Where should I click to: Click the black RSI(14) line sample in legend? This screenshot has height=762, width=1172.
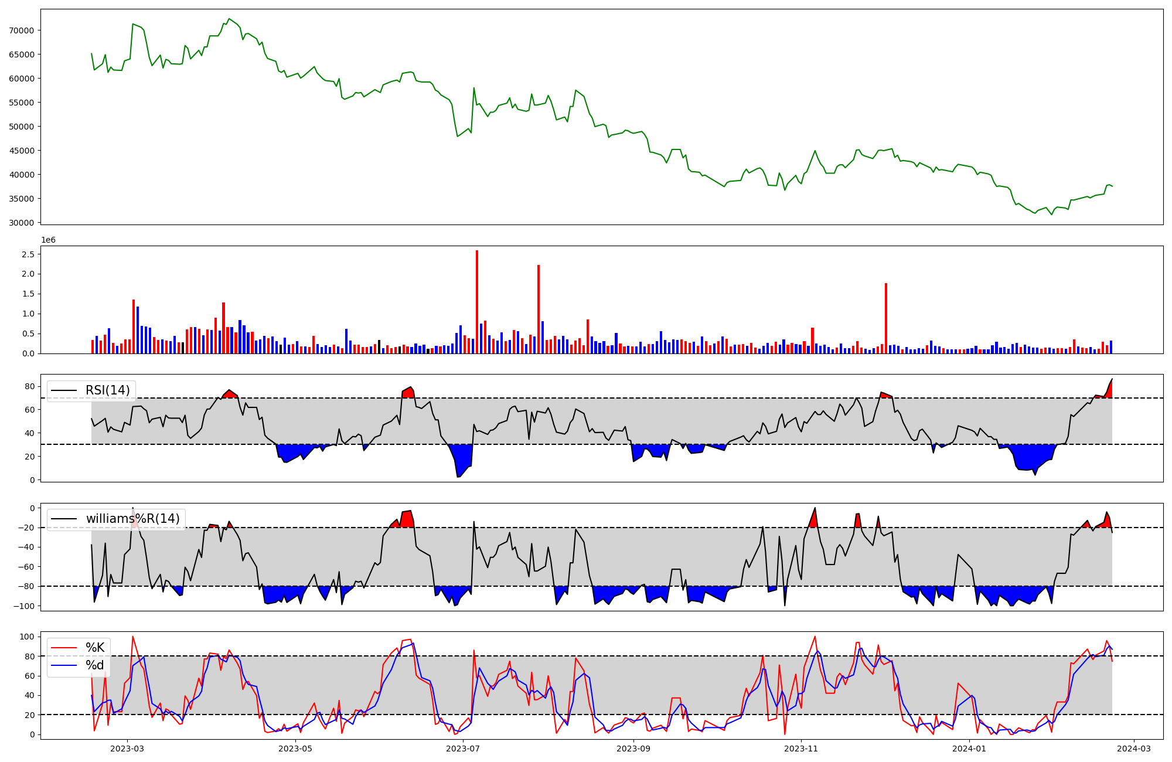click(x=64, y=390)
